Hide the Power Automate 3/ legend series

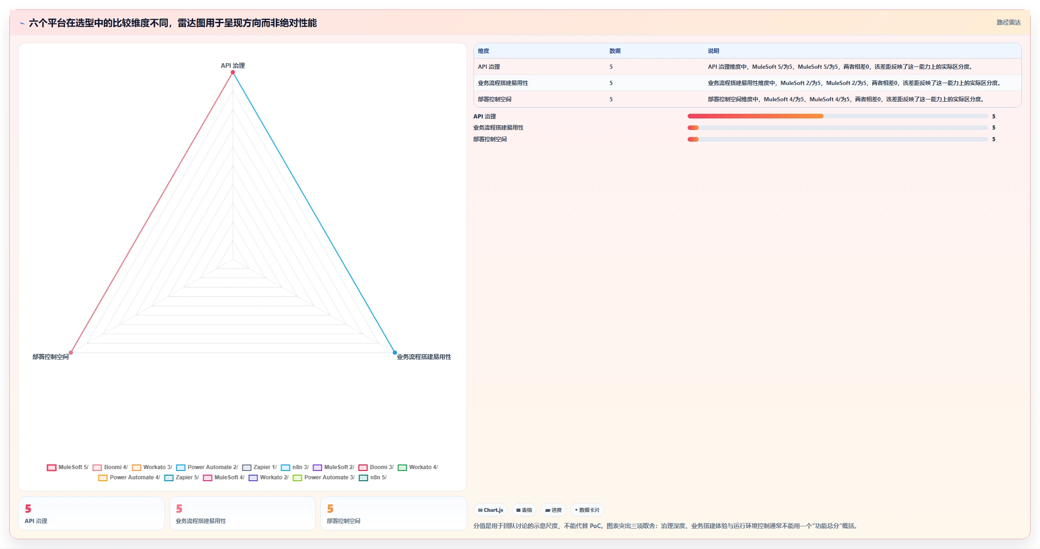coord(324,477)
